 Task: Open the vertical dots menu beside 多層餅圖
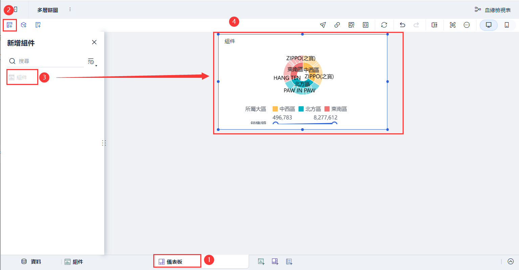pos(70,10)
